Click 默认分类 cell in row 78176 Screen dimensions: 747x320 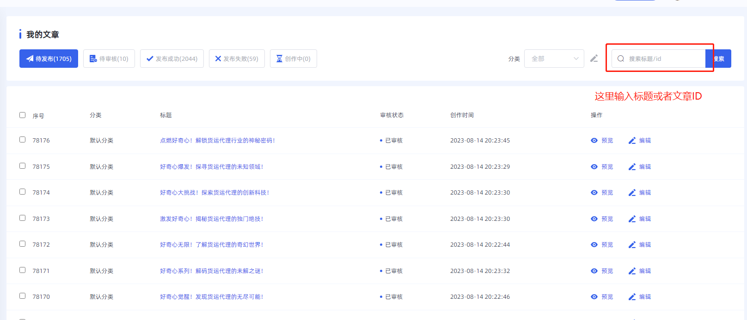click(101, 141)
